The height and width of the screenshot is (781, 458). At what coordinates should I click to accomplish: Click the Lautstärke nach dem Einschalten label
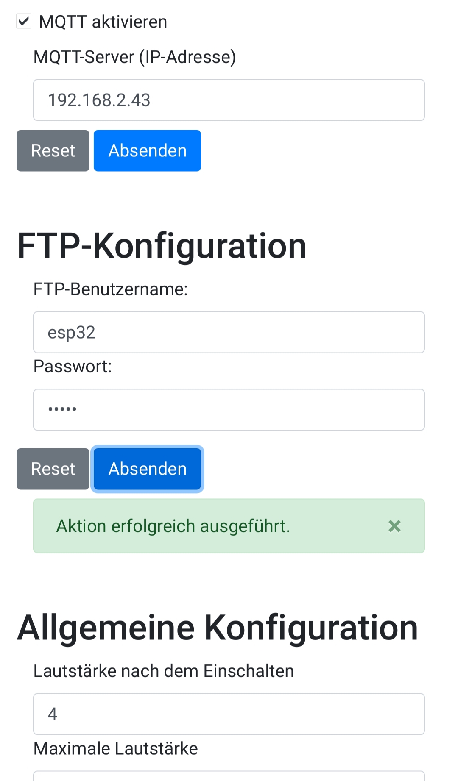coord(164,671)
